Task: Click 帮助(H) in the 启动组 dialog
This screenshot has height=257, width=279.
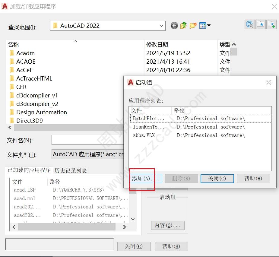Action: [253, 179]
